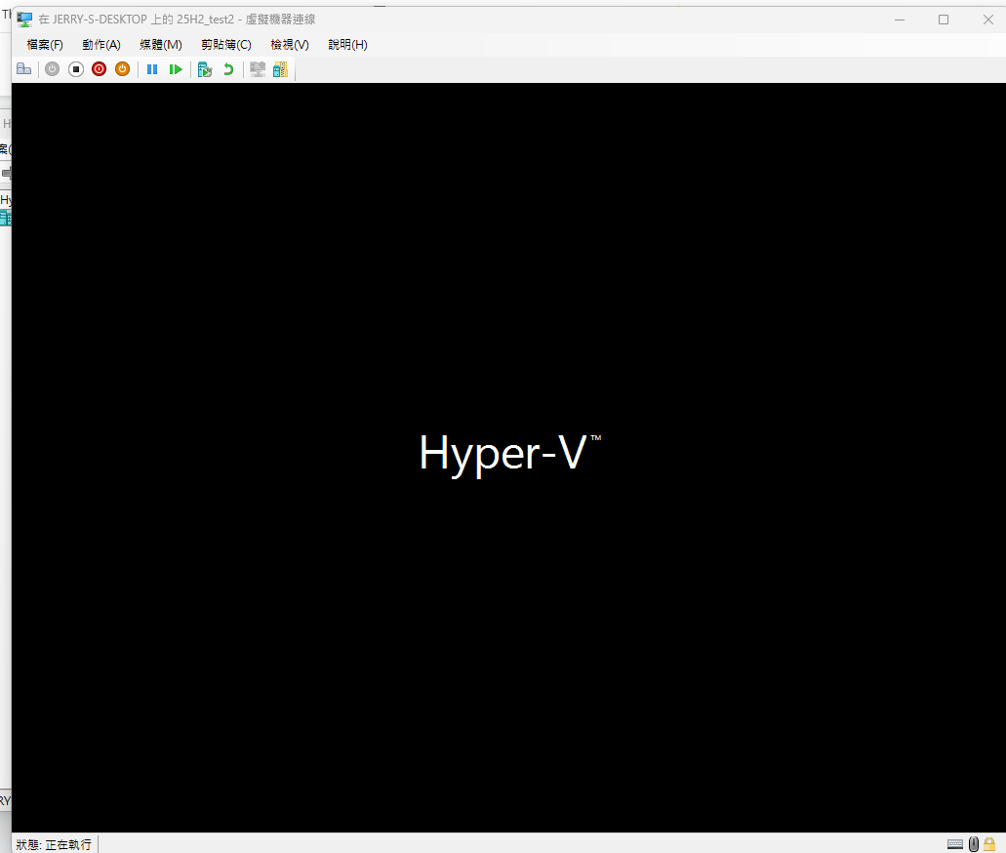Click the padlock icon in the status bar
Screen dimensions: 1006x853
[x=989, y=844]
